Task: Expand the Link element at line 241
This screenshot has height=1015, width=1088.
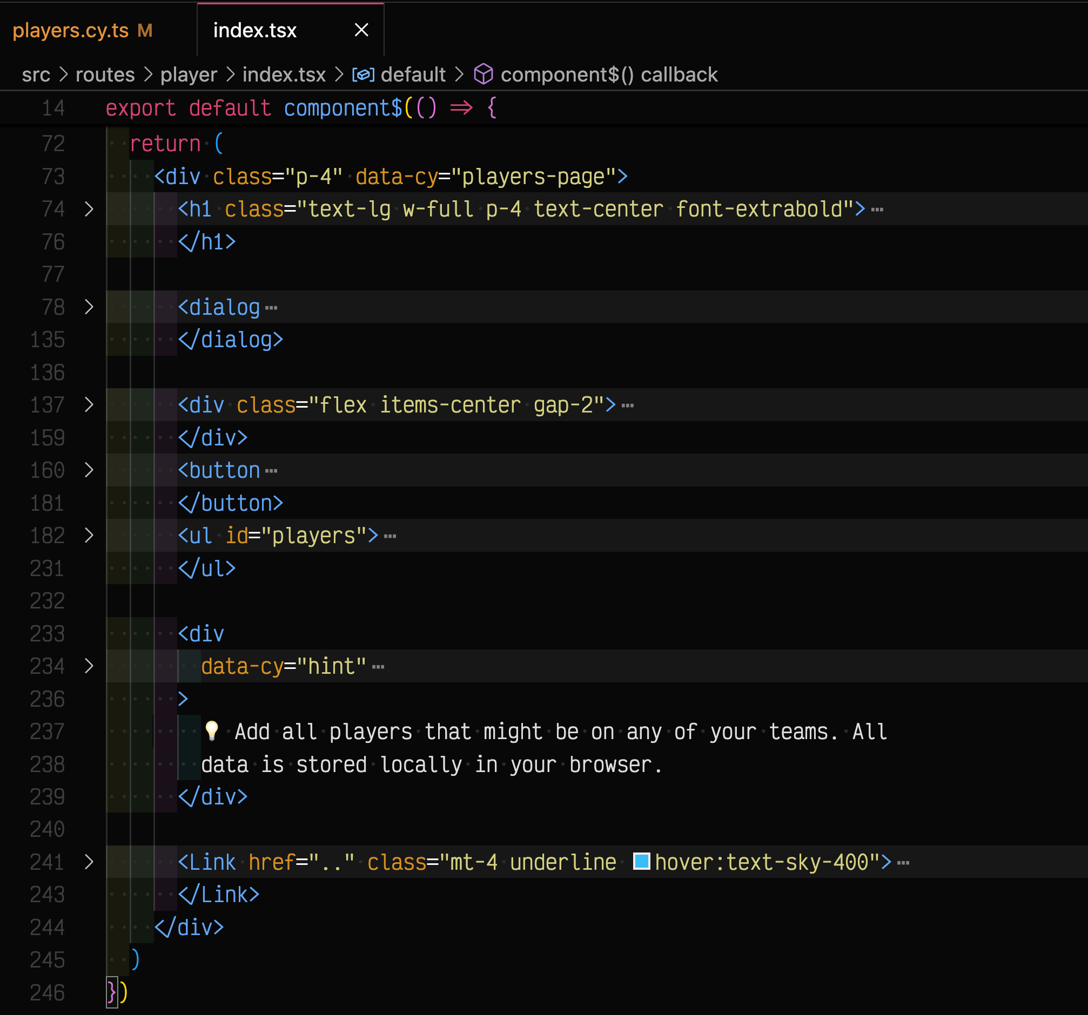Action: 89,862
